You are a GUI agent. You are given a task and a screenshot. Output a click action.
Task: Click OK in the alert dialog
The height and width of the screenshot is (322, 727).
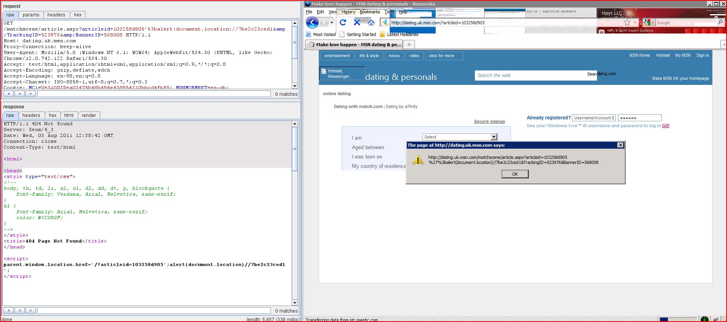coord(515,174)
